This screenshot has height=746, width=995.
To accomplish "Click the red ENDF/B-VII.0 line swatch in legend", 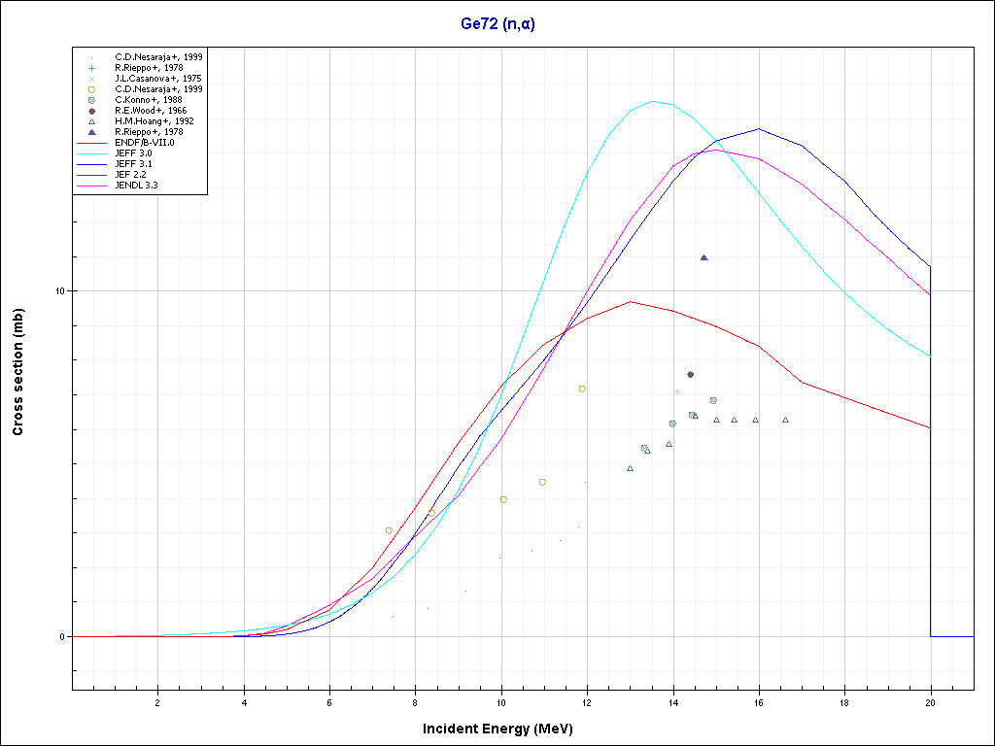I will (x=91, y=143).
